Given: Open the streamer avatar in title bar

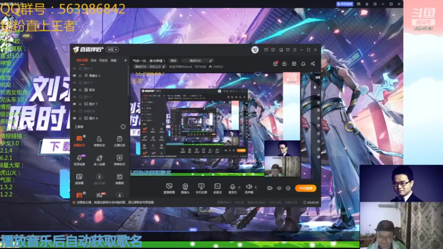Looking at the screenshot, I should (255, 50).
